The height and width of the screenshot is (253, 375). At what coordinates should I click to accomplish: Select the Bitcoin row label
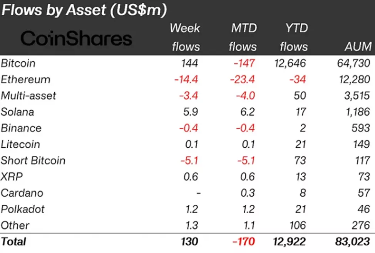click(18, 63)
